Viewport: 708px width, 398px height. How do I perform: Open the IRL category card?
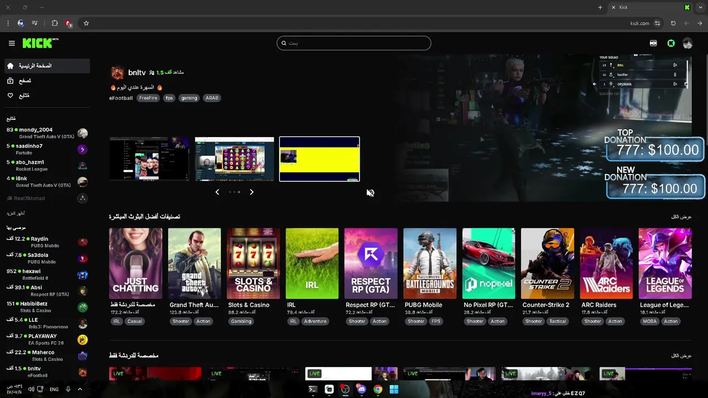tap(312, 264)
